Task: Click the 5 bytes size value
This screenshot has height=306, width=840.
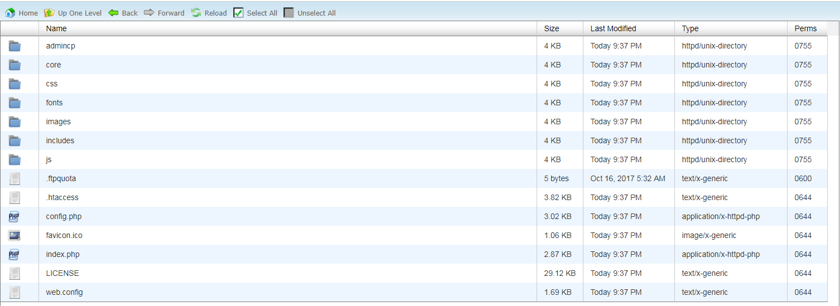Action: tap(557, 178)
